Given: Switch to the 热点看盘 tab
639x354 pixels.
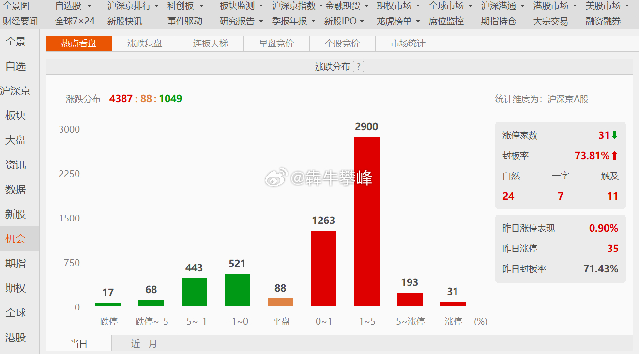Looking at the screenshot, I should click(x=79, y=44).
